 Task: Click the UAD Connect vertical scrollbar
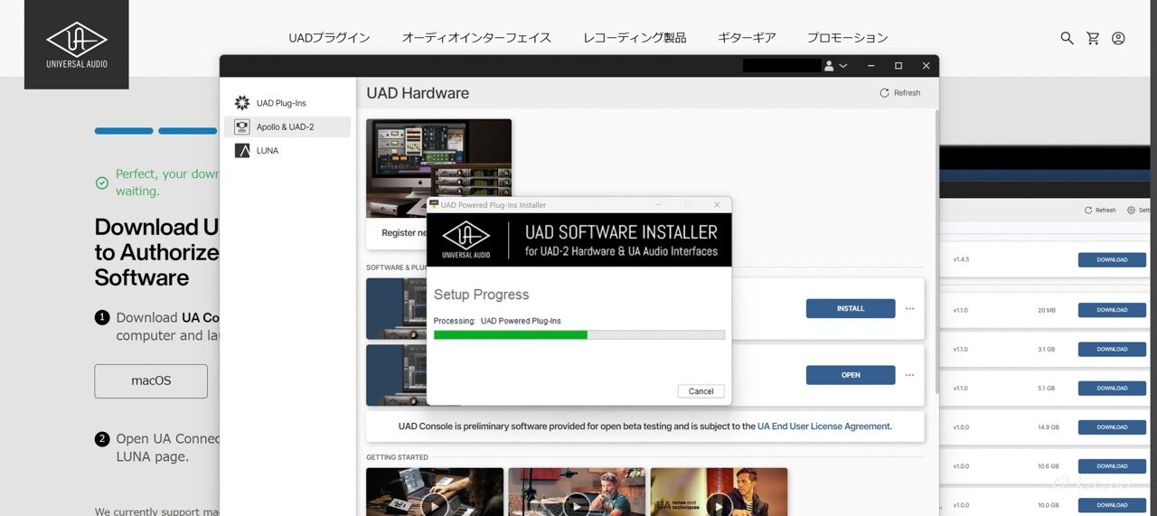pyautogui.click(x=936, y=250)
